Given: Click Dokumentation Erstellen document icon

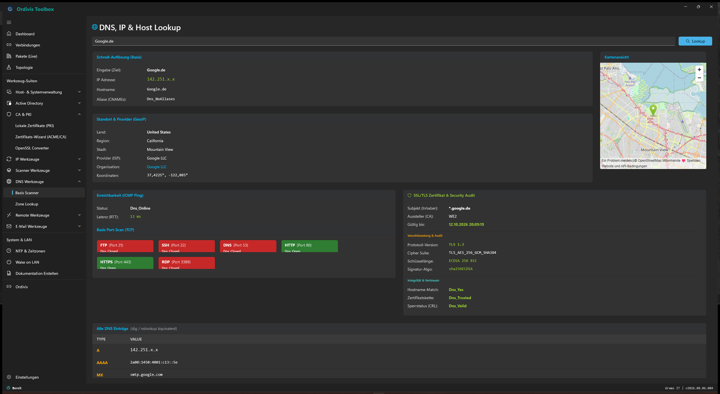Looking at the screenshot, I should tap(9, 273).
